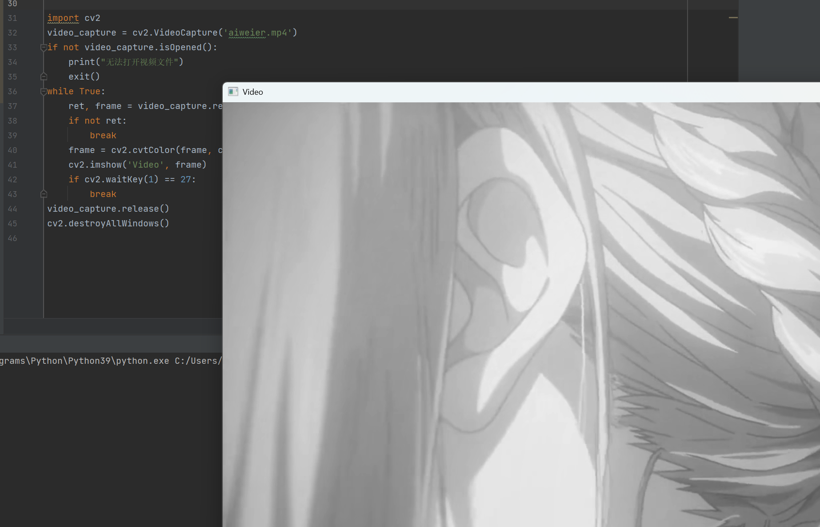Click line number 31 in gutter

(12, 18)
